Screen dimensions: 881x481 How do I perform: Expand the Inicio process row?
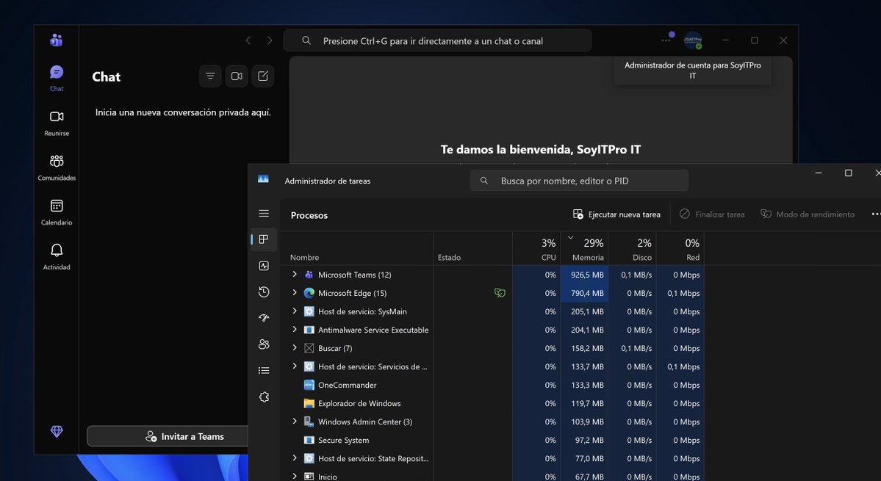point(295,476)
